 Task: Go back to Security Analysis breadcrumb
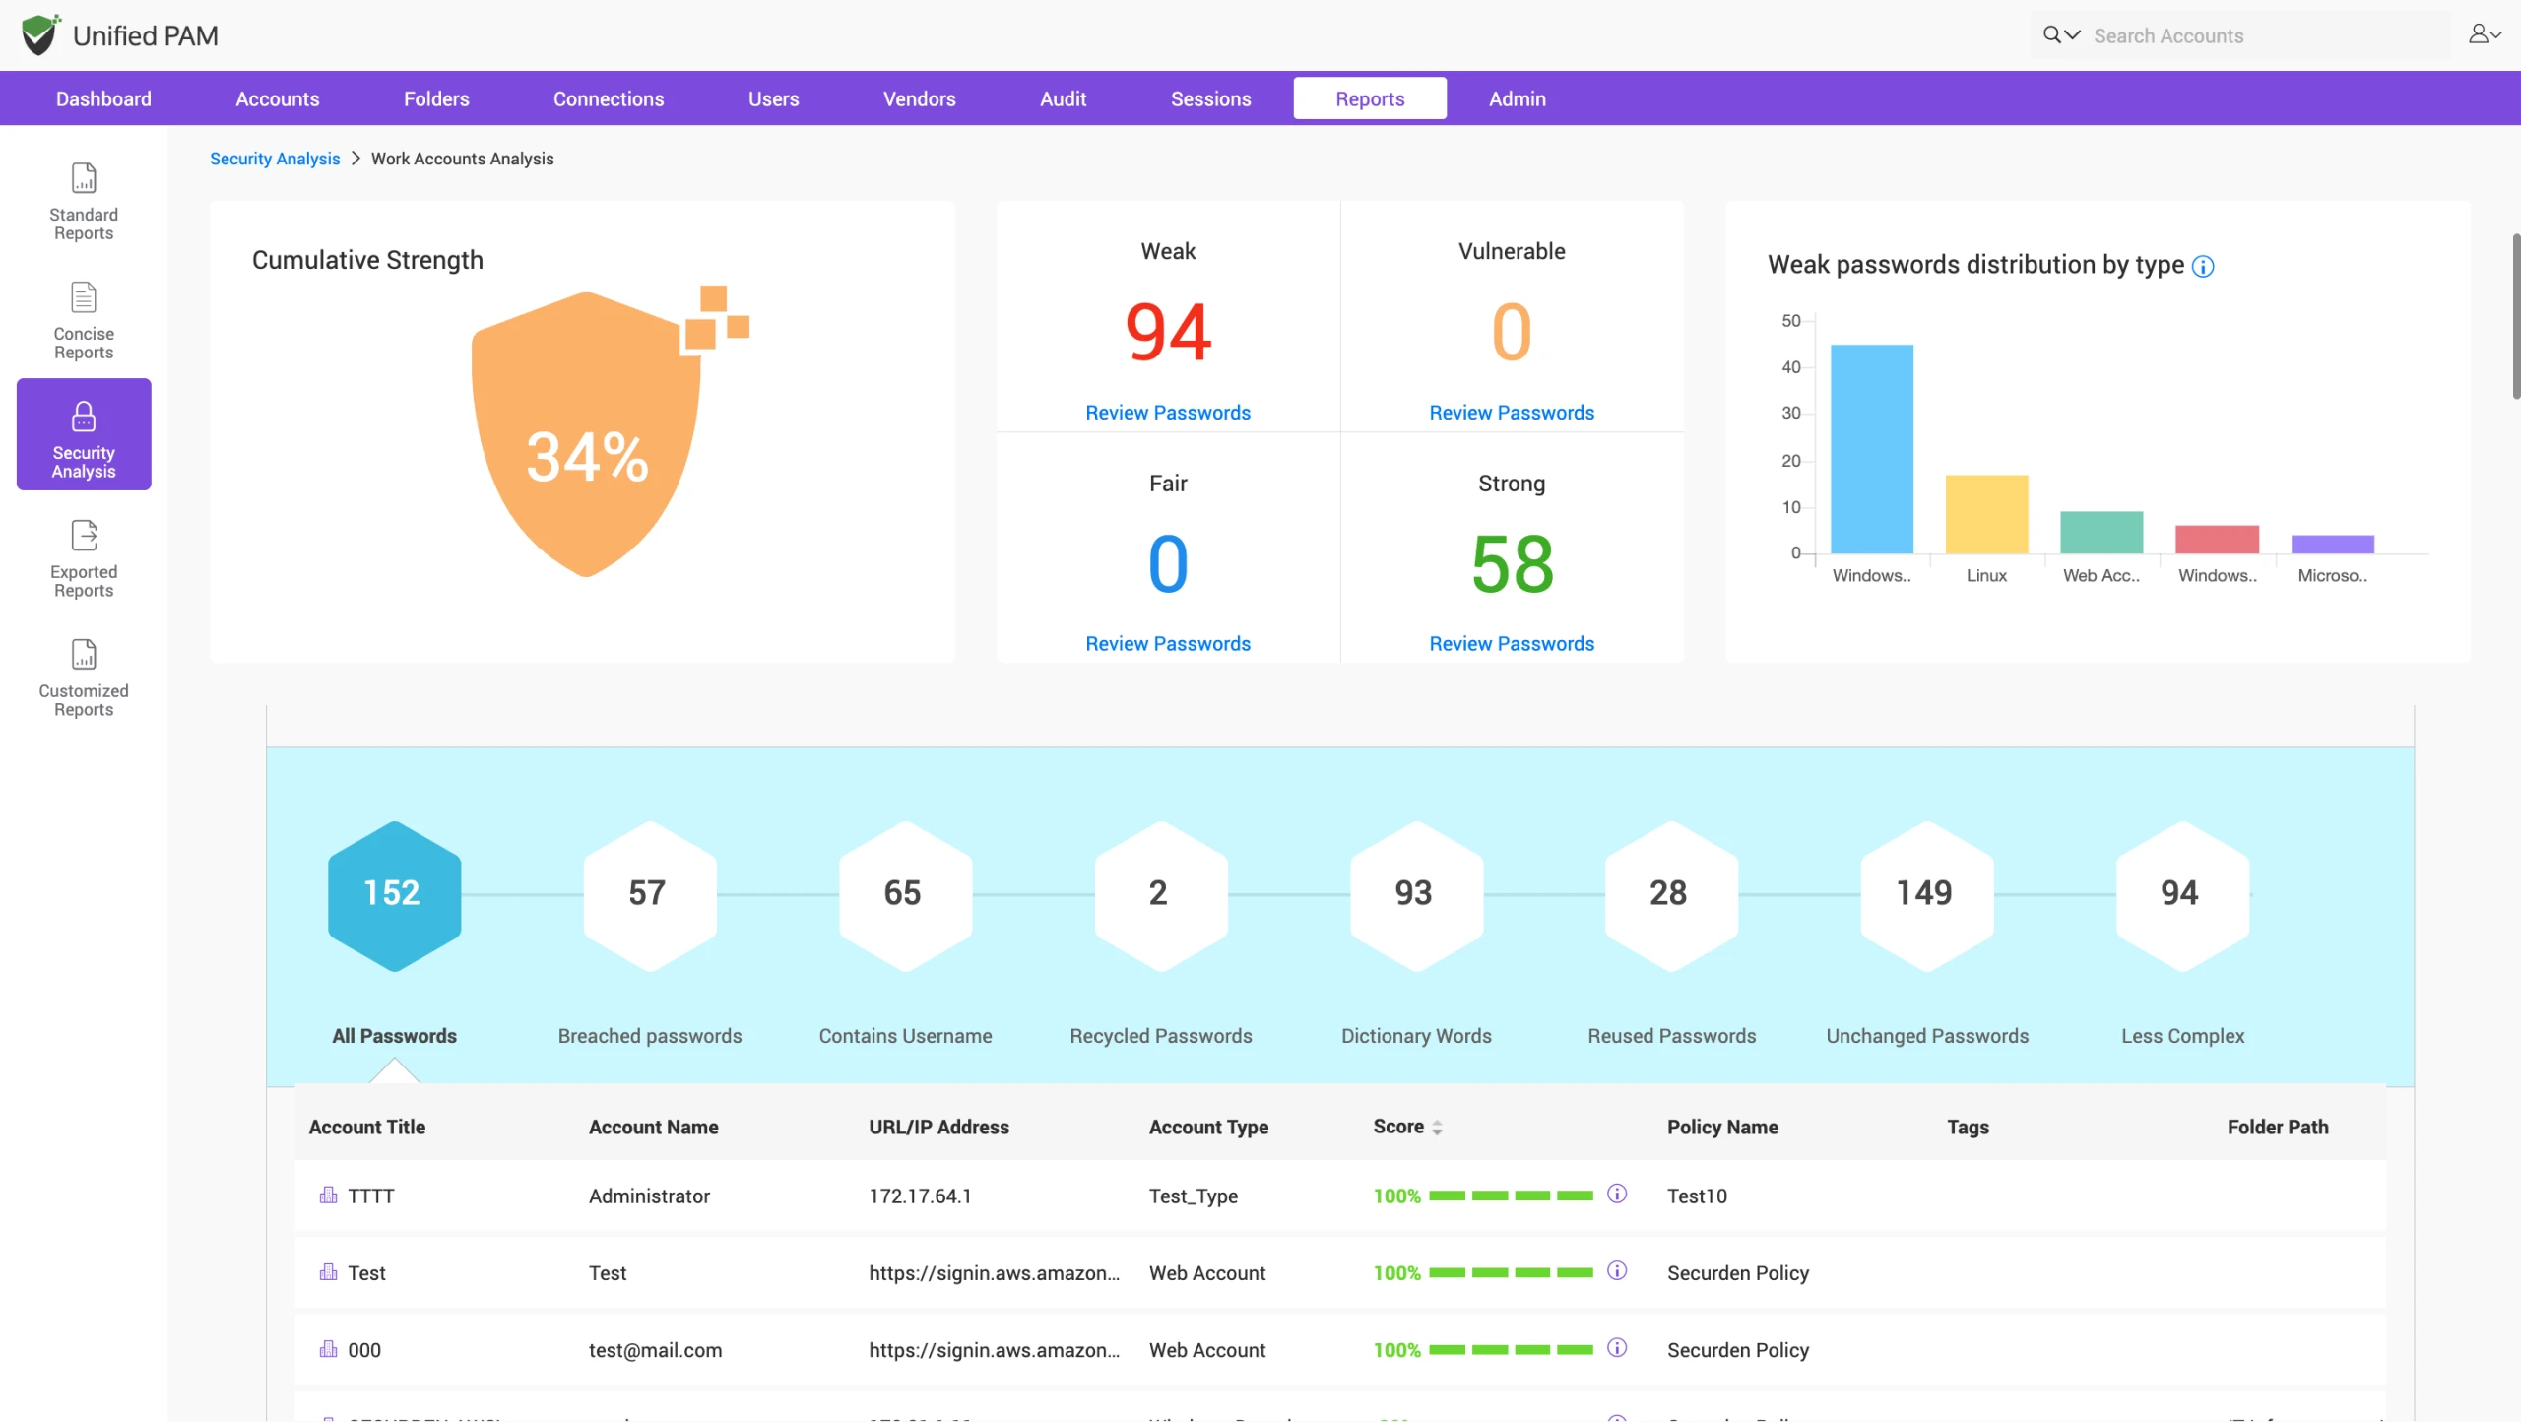(275, 159)
